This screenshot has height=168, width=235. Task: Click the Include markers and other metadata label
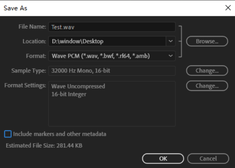pyautogui.click(x=60, y=134)
